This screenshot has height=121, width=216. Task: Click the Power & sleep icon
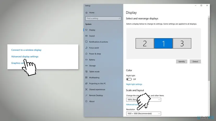(86, 54)
